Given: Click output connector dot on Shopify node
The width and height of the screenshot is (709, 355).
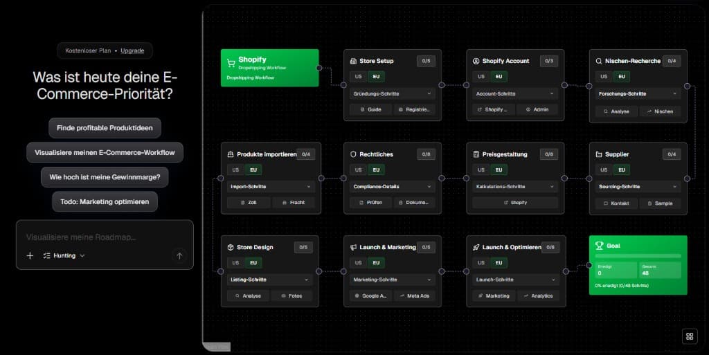Looking at the screenshot, I should [318, 69].
